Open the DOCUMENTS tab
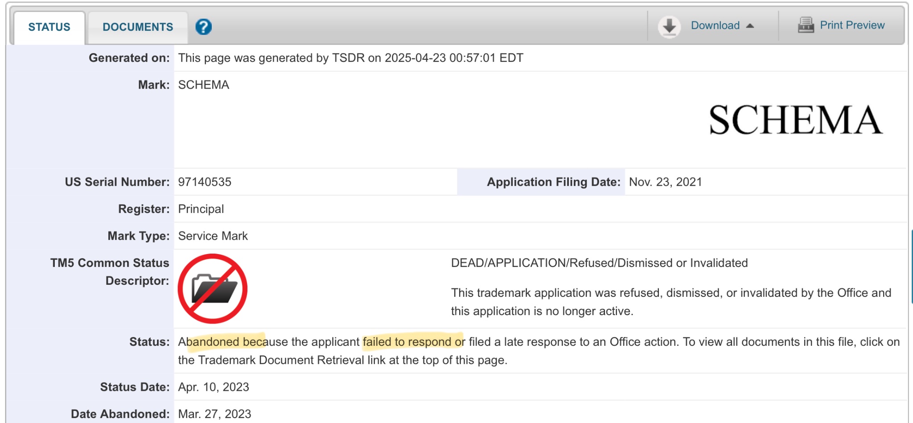This screenshot has height=423, width=913. 138,27
